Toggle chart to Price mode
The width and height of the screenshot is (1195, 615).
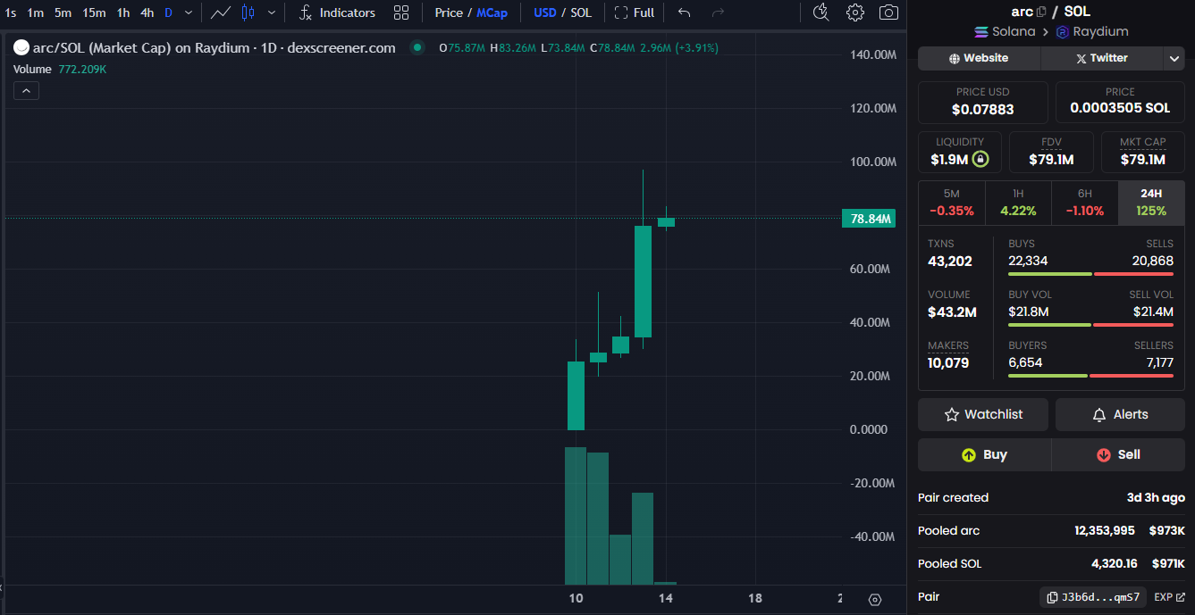[x=449, y=12]
